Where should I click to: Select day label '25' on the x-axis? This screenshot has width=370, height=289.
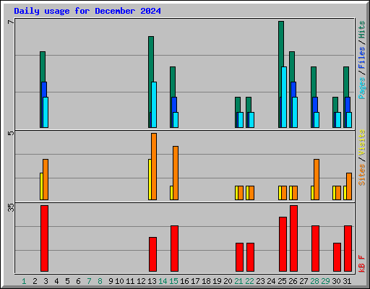pos(282,281)
